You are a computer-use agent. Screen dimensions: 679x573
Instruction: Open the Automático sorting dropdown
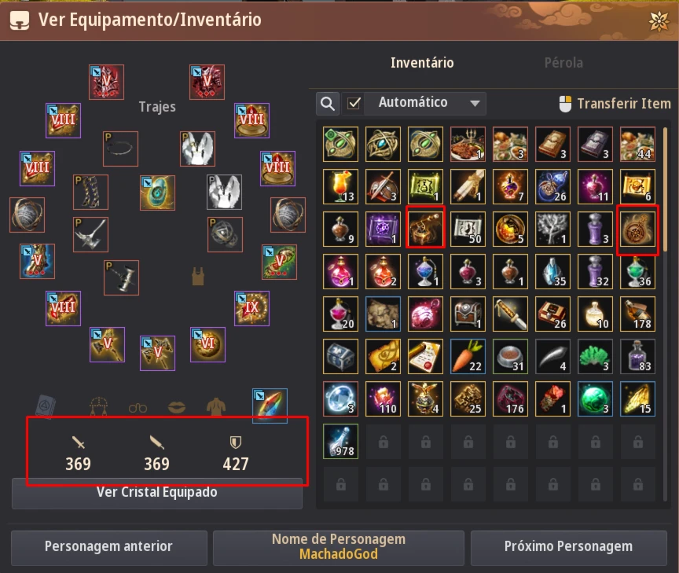(x=424, y=104)
